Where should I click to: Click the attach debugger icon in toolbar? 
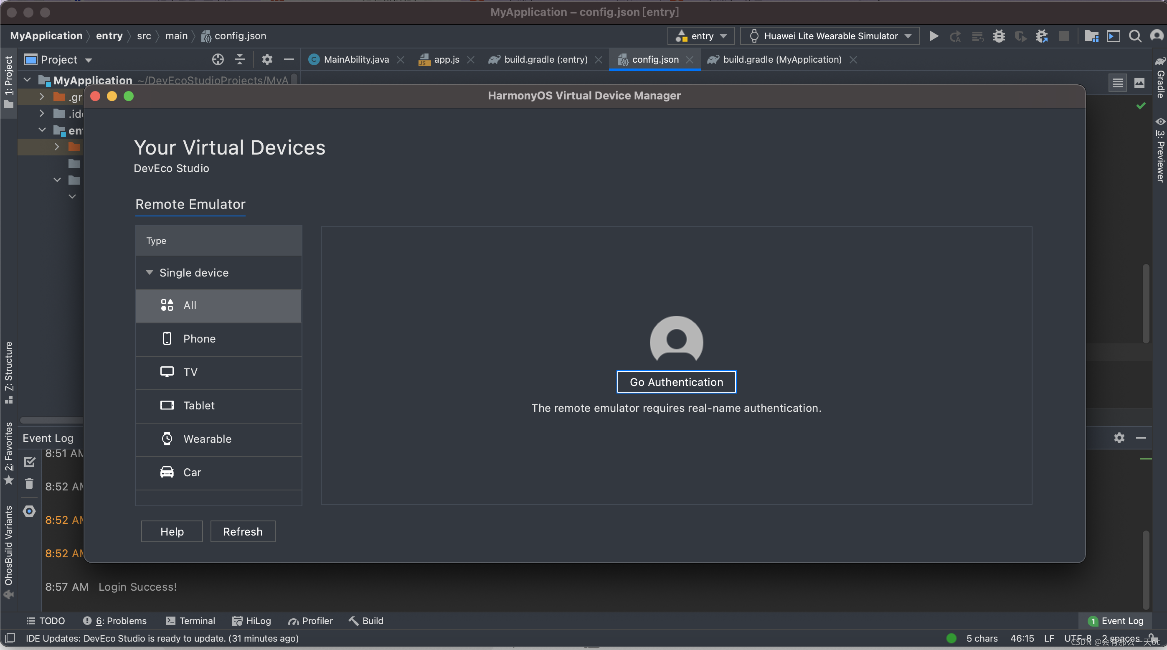[1042, 36]
